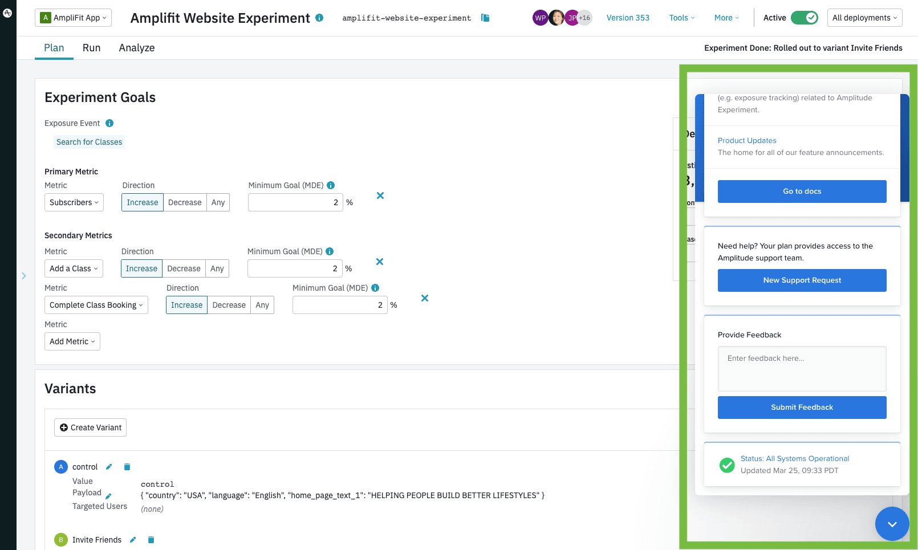Delete the control variant with trash icon

(127, 466)
